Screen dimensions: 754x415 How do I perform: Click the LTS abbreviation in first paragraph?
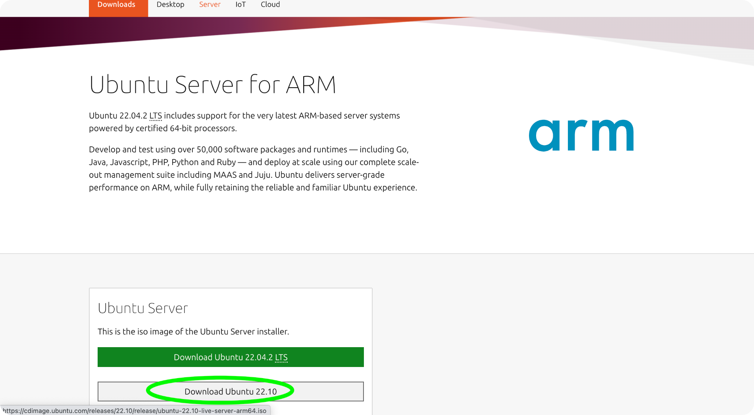pos(156,116)
